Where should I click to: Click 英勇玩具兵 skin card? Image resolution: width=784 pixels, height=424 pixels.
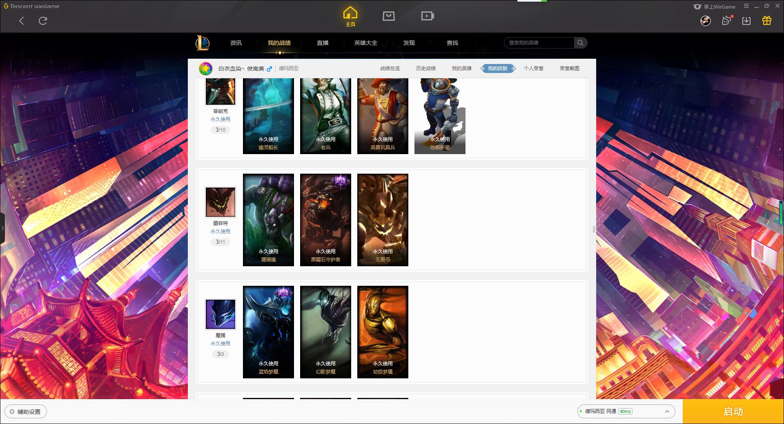tap(383, 116)
